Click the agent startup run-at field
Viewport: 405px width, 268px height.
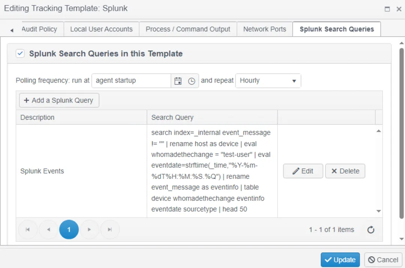click(131, 81)
